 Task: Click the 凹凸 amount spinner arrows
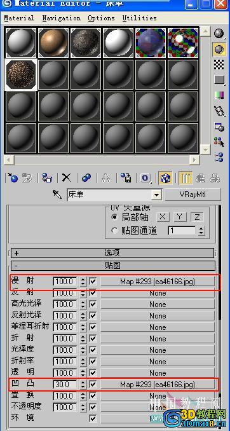pos(83,384)
